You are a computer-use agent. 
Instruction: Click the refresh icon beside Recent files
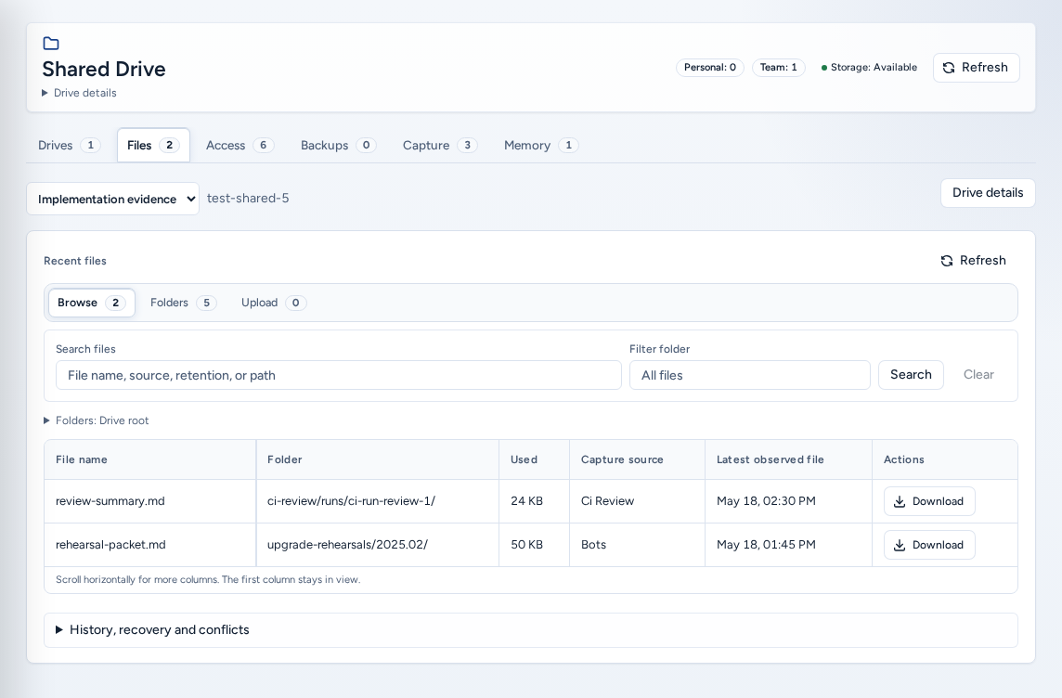[947, 261]
